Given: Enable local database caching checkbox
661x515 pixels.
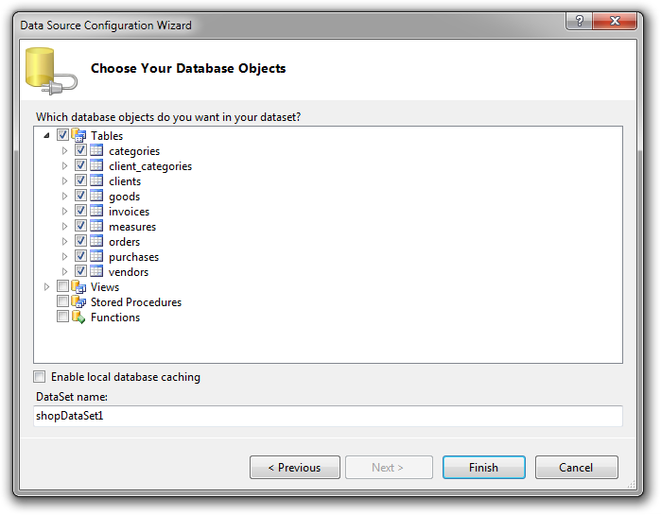Looking at the screenshot, I should (39, 376).
